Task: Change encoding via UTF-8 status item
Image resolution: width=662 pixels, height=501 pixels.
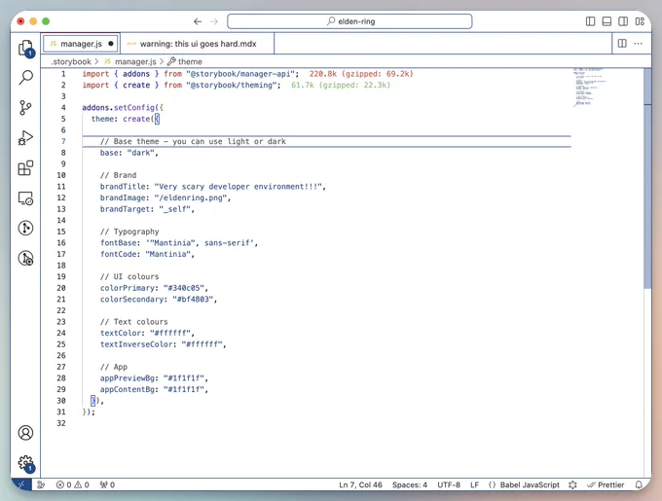Action: 449,485
